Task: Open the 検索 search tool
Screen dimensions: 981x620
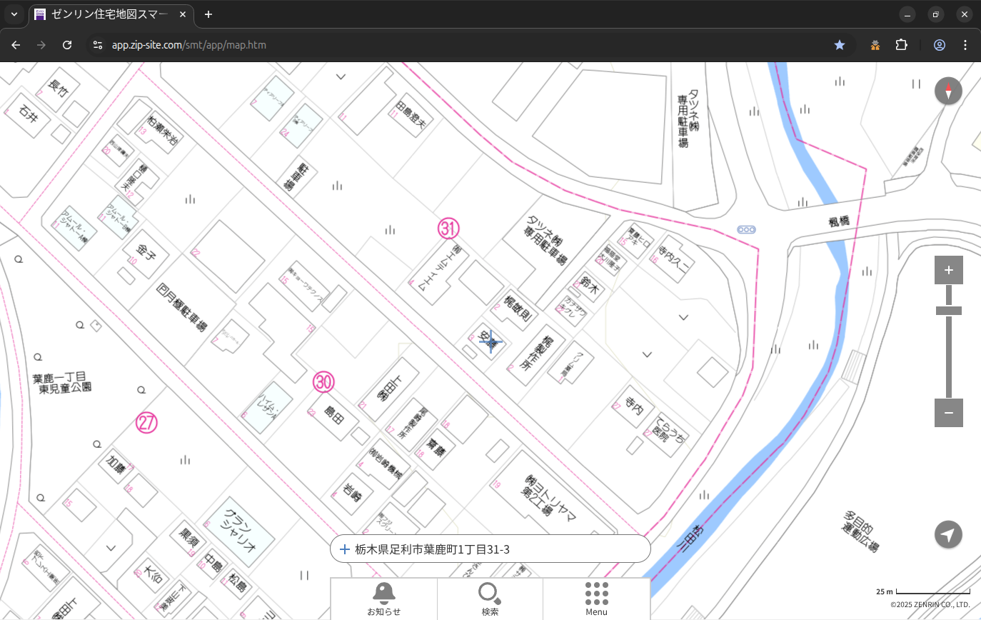Action: [490, 599]
